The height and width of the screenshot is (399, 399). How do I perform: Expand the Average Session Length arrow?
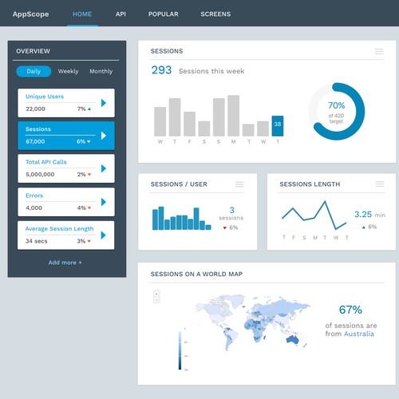104,235
